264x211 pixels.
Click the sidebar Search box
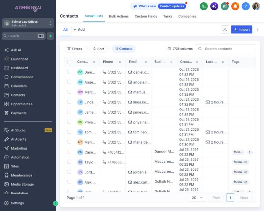click(24, 36)
